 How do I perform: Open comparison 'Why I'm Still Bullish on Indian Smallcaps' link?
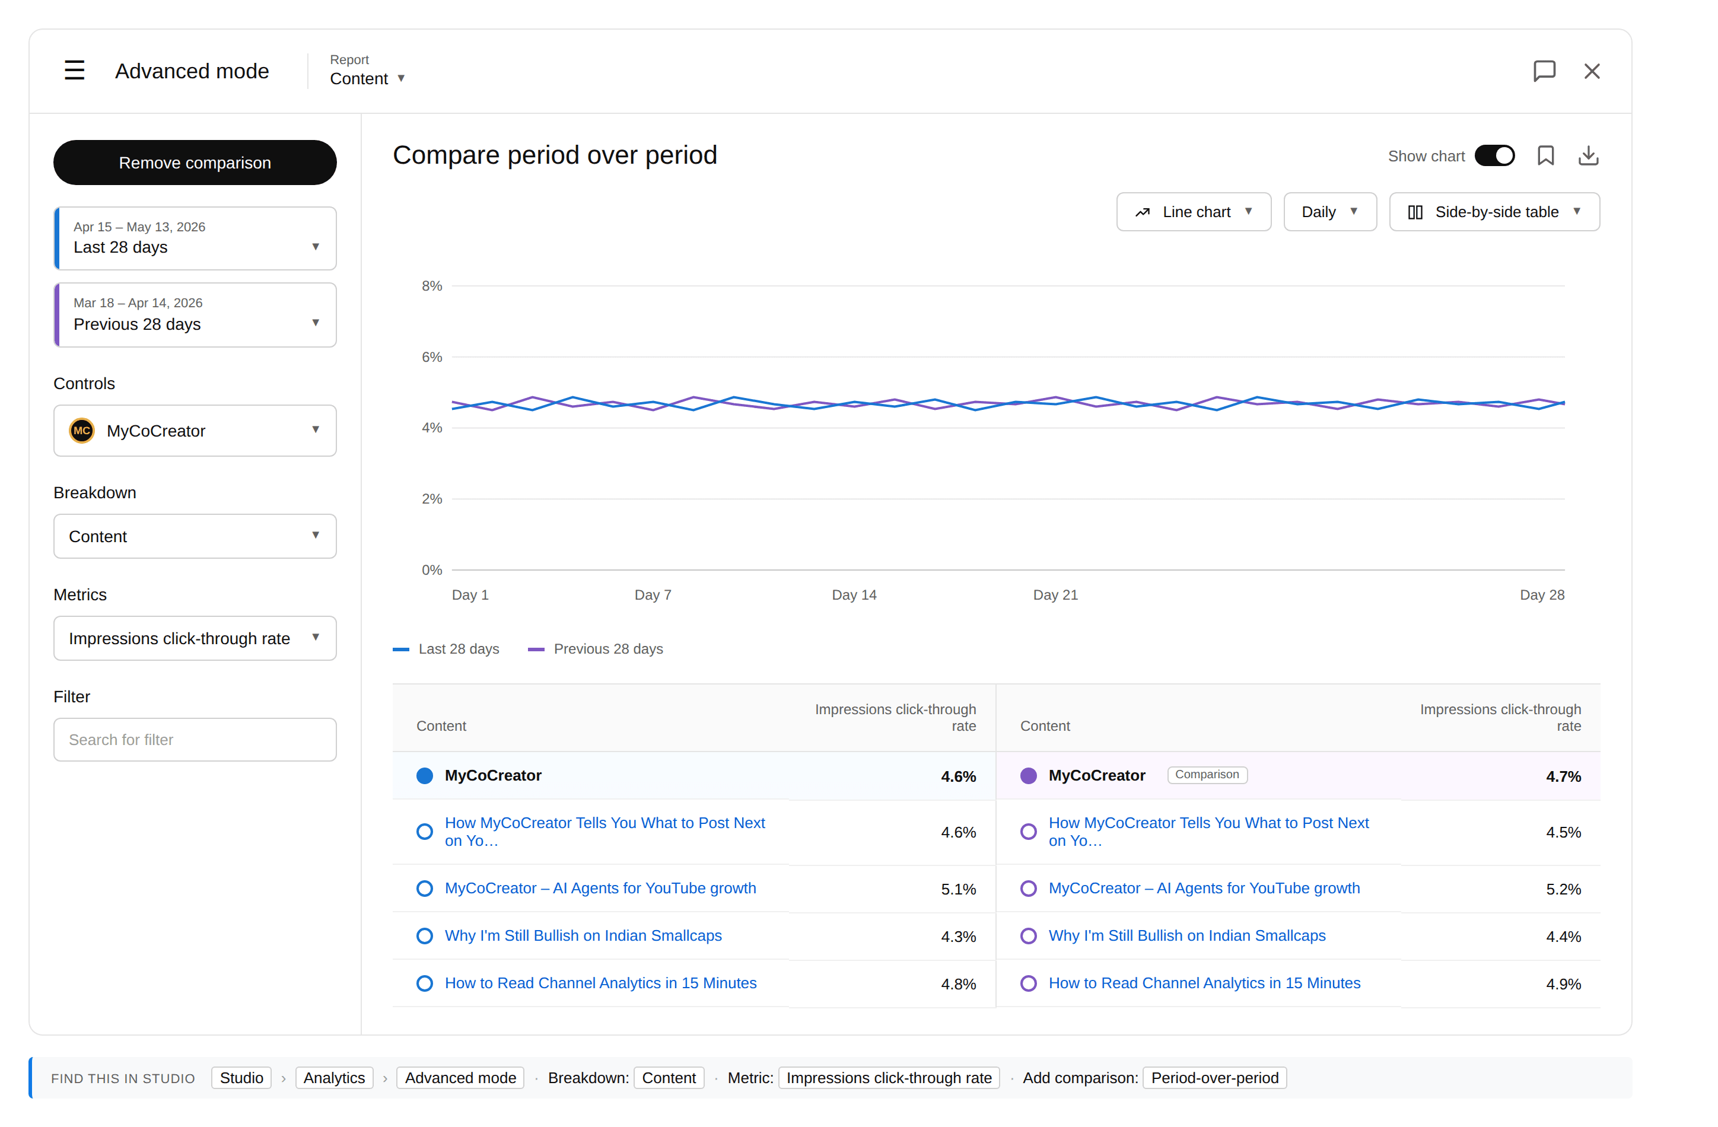click(x=1186, y=935)
